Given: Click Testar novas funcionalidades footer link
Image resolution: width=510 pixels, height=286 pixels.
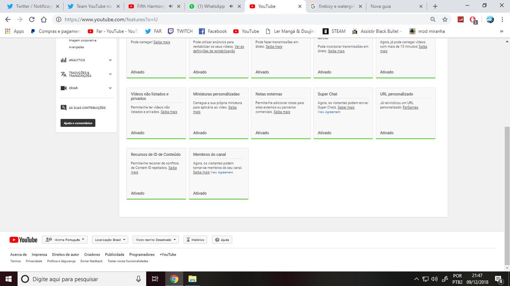Looking at the screenshot, I should point(128,261).
